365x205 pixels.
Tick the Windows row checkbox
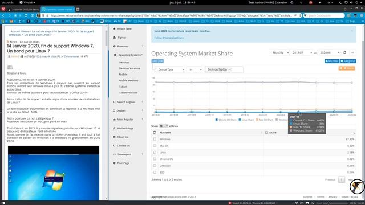pyautogui.click(x=155, y=139)
